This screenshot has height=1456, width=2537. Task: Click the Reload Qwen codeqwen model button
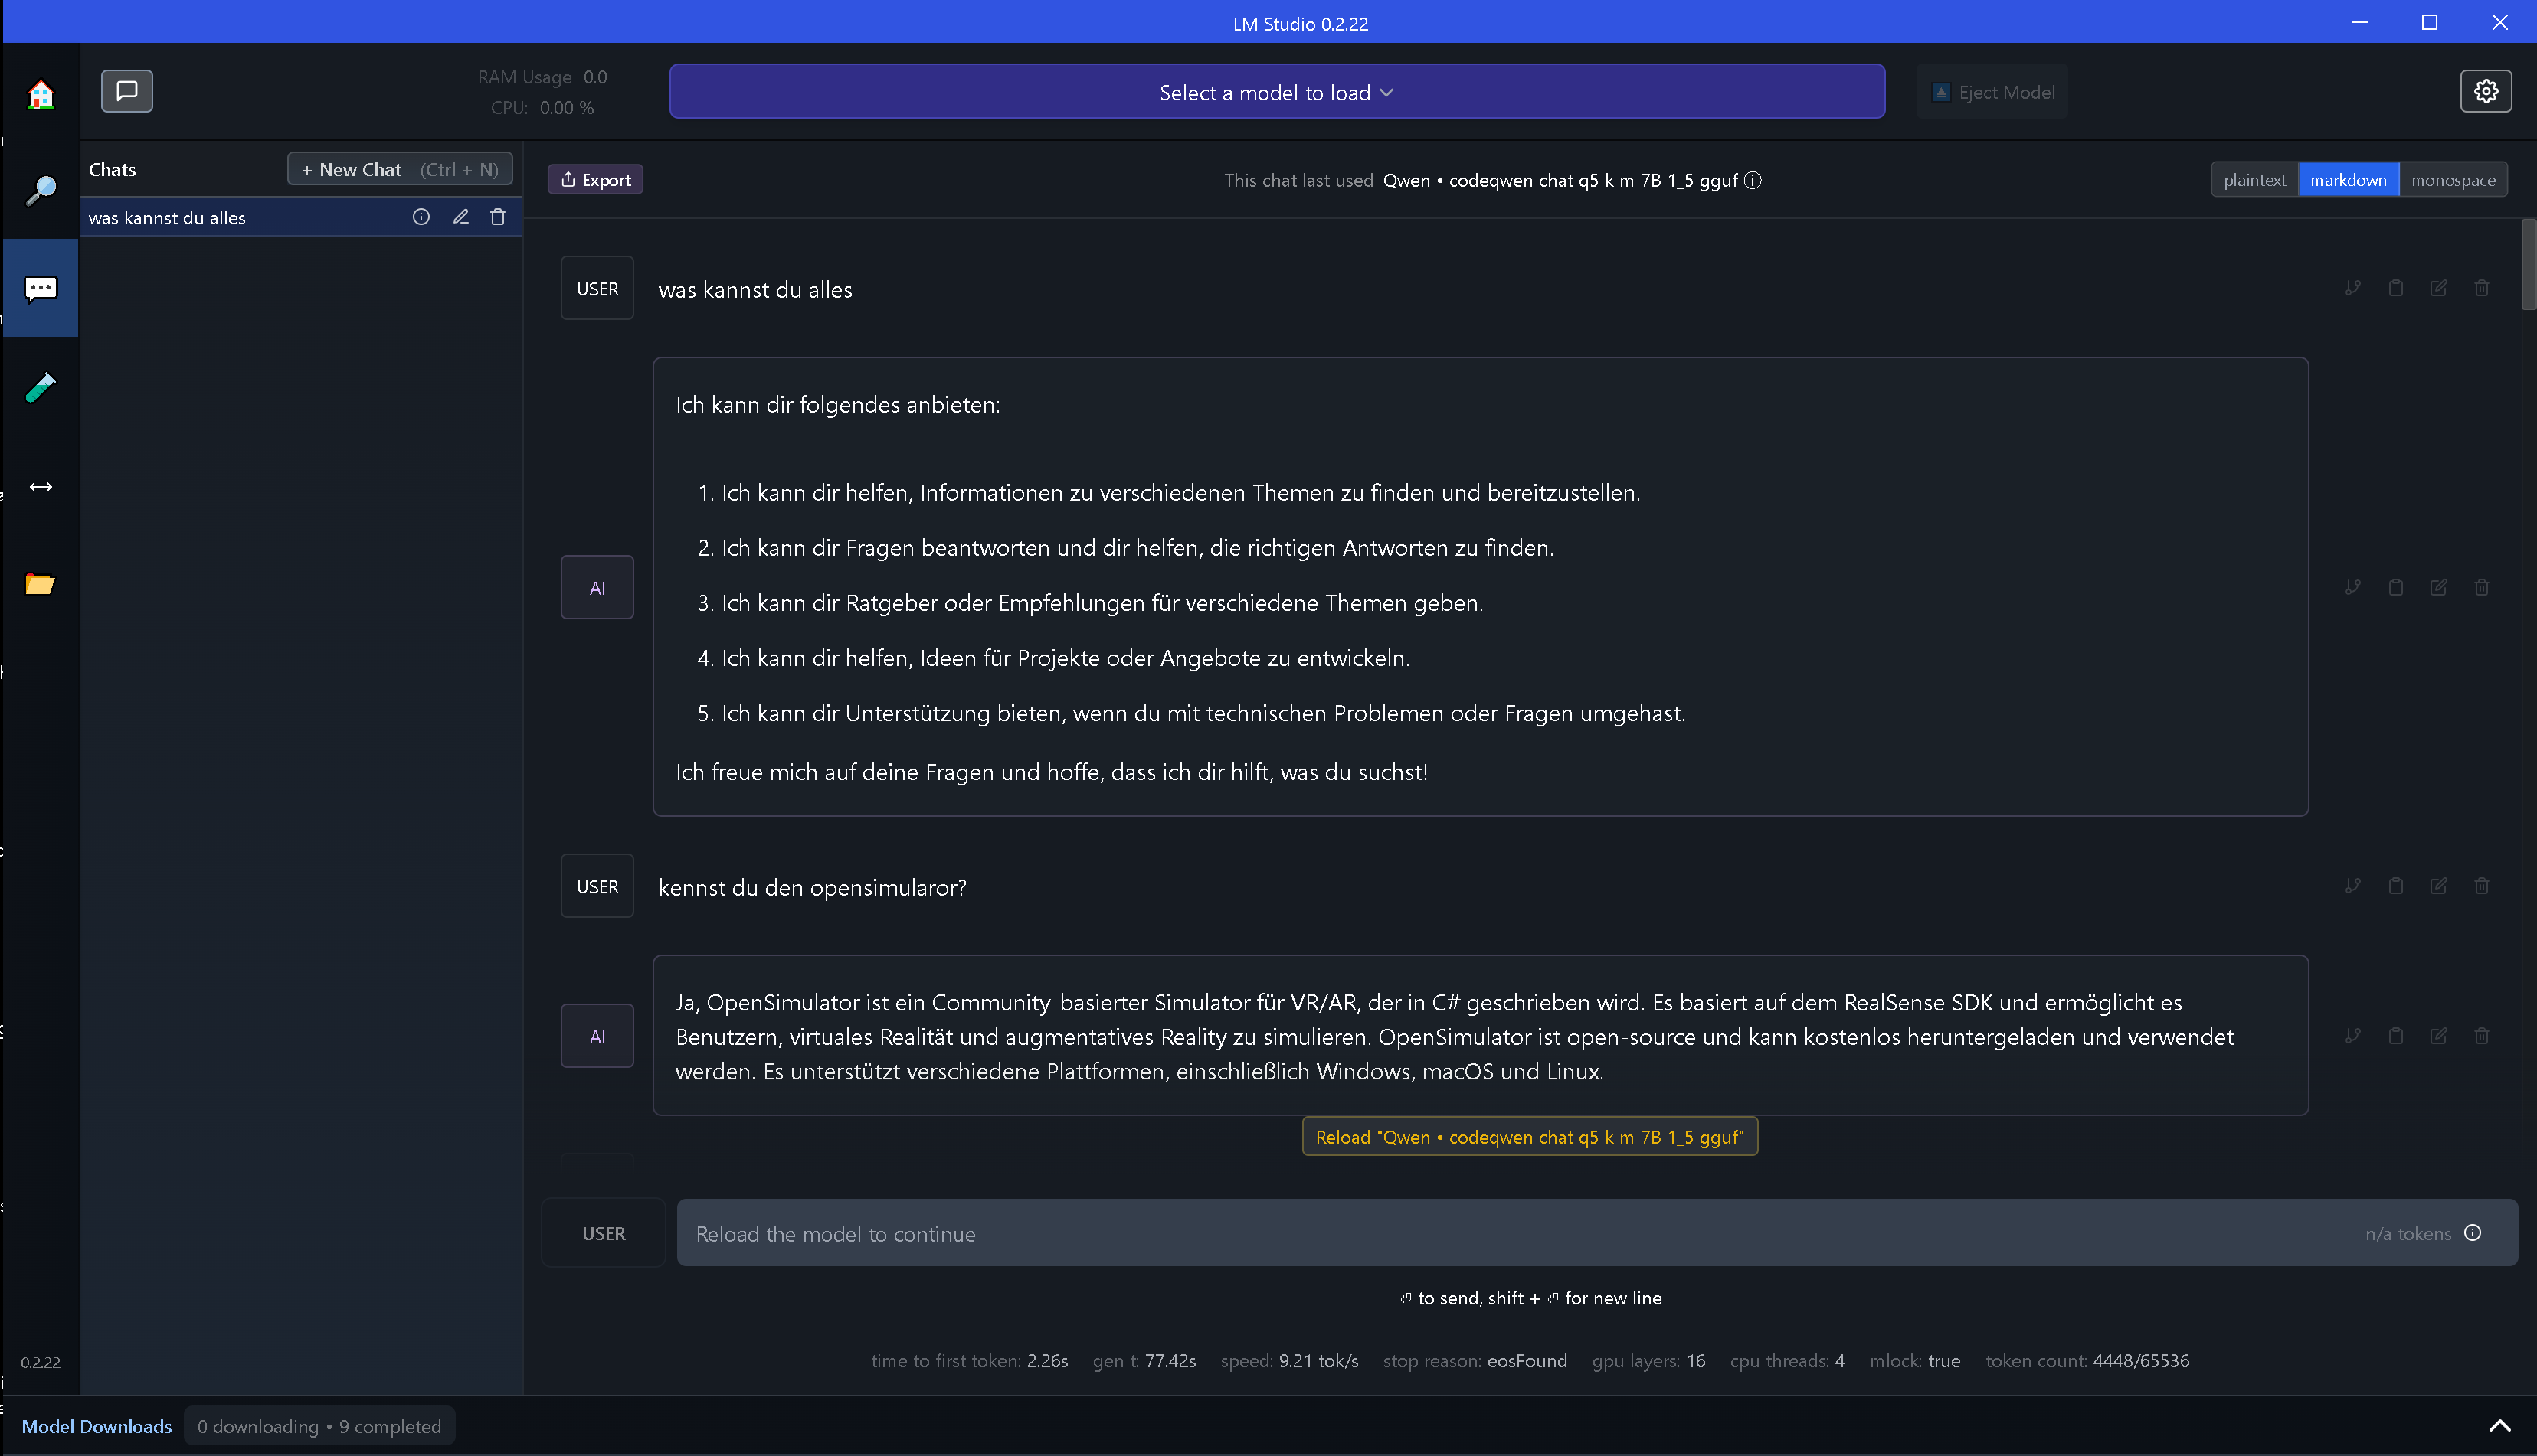1529,1137
